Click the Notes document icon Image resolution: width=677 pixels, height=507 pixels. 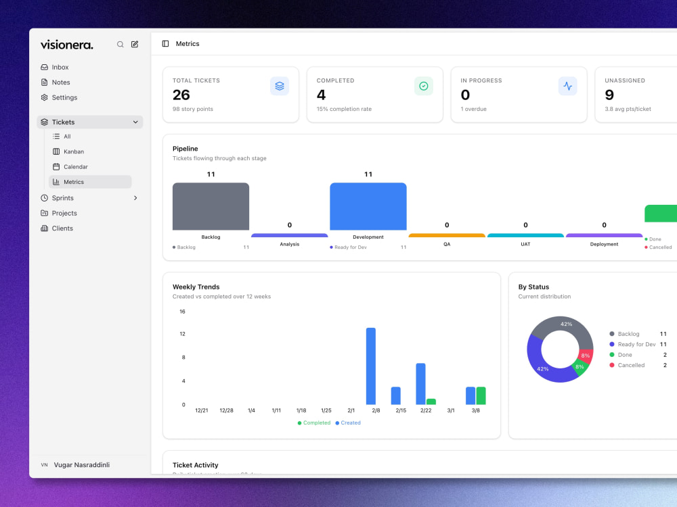(45, 82)
